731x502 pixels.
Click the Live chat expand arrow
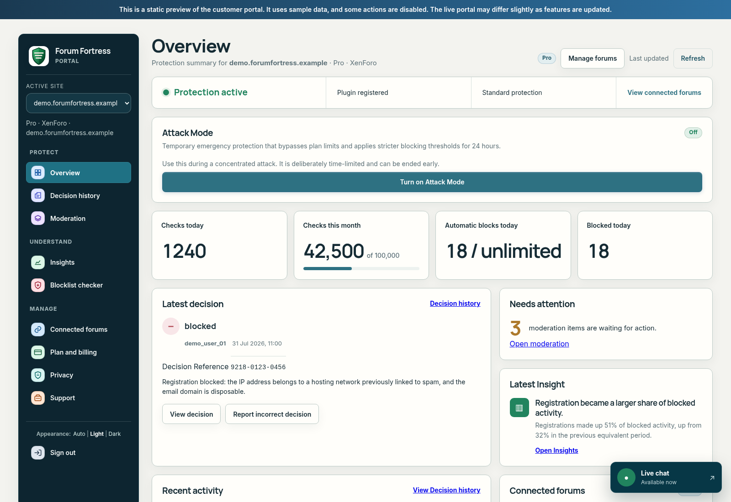click(x=712, y=478)
